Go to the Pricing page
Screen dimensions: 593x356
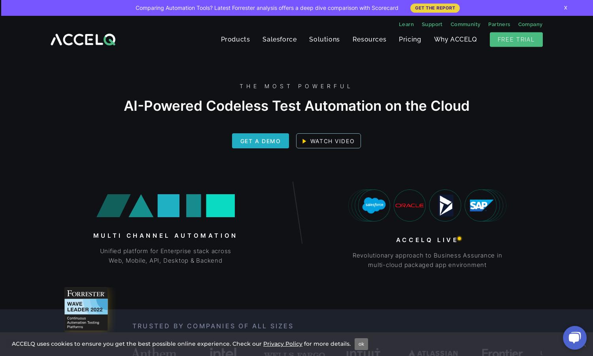tap(410, 39)
